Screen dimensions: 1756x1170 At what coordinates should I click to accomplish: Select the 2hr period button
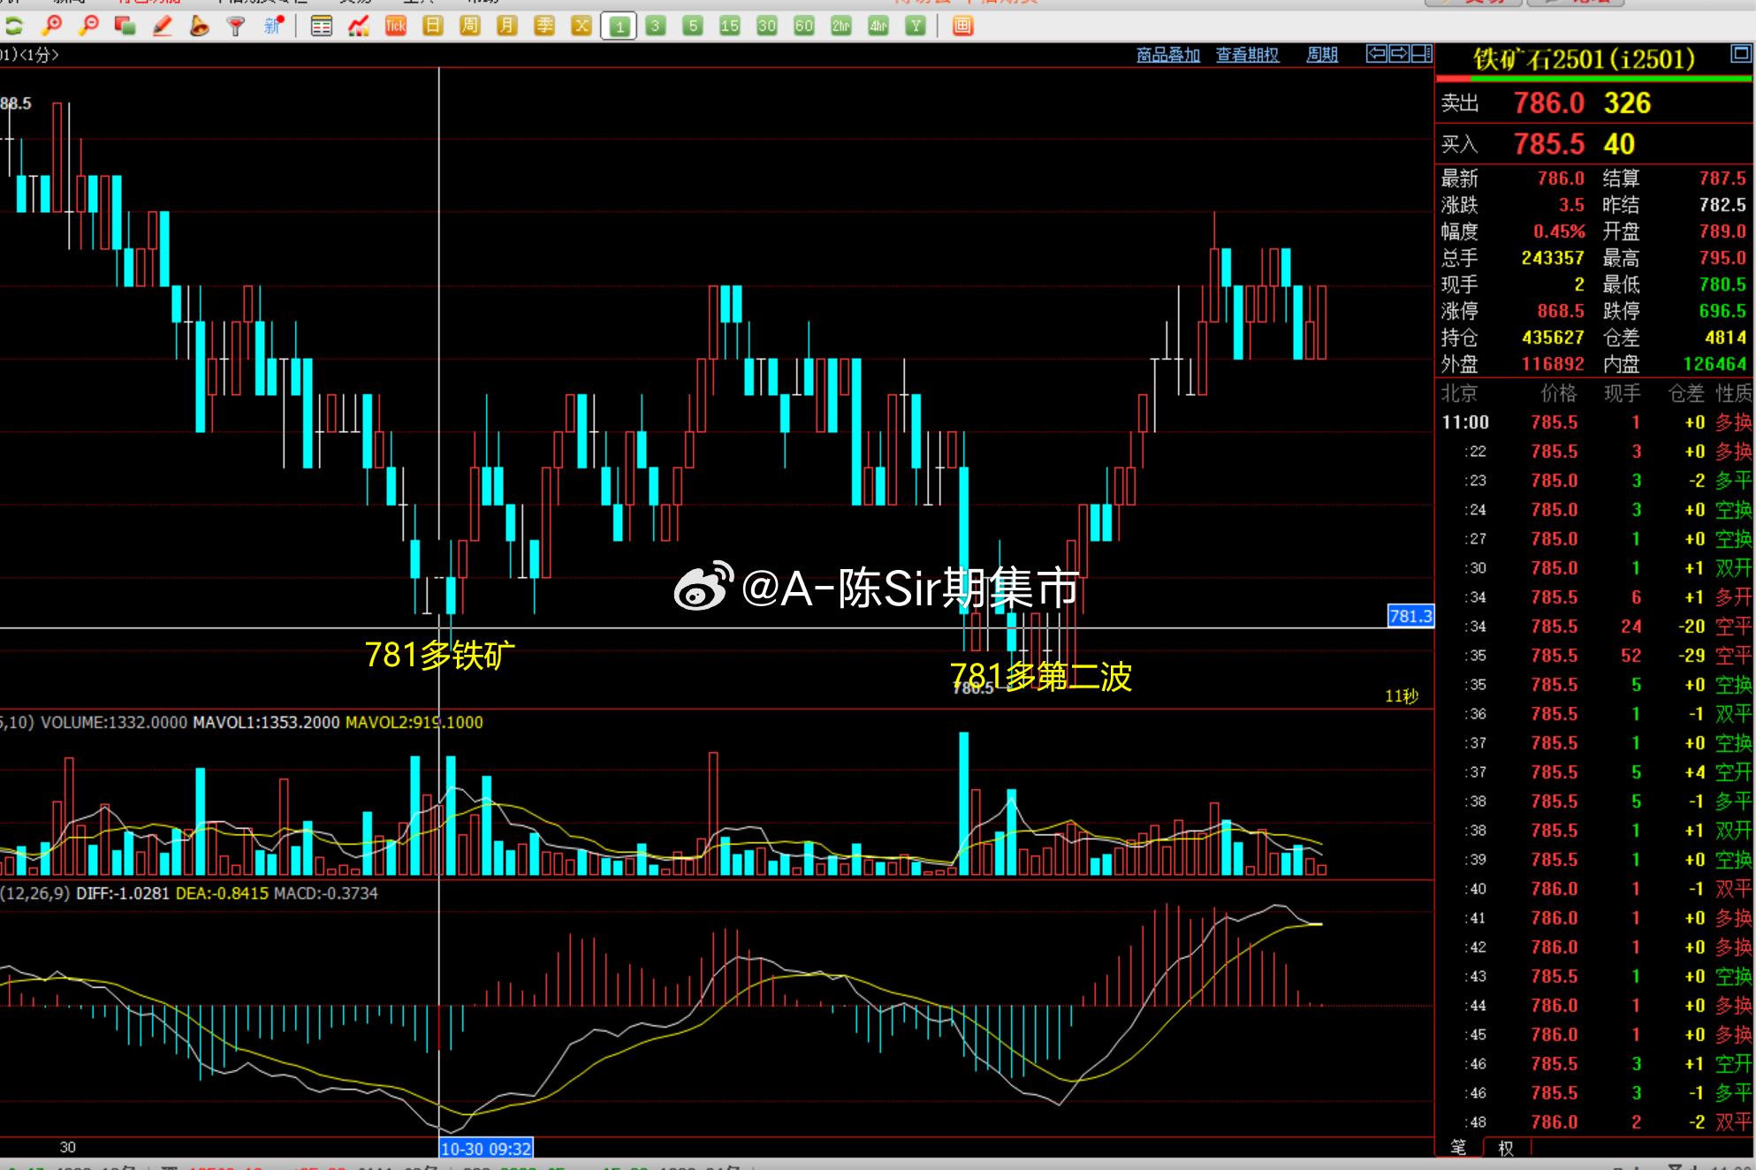pyautogui.click(x=841, y=27)
